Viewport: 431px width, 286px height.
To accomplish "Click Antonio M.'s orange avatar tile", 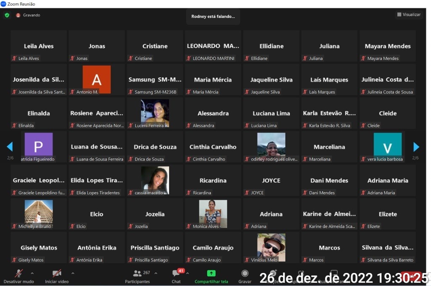I will click(97, 79).
